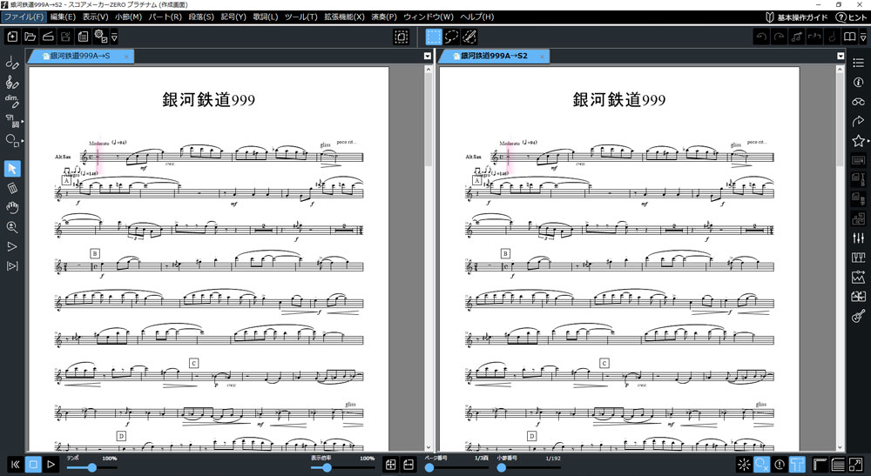Click the redo arrow icon

click(x=779, y=37)
